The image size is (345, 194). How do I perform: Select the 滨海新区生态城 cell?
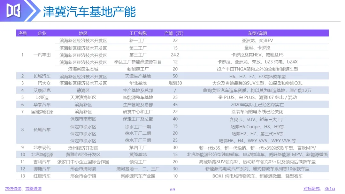coord(83,69)
